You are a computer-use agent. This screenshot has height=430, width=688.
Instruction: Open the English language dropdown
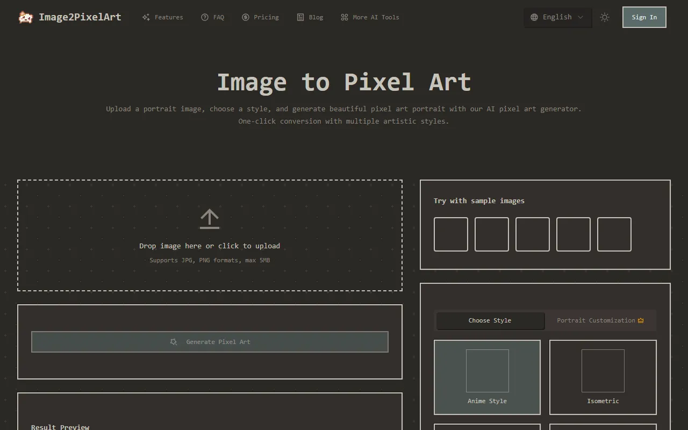coord(558,17)
